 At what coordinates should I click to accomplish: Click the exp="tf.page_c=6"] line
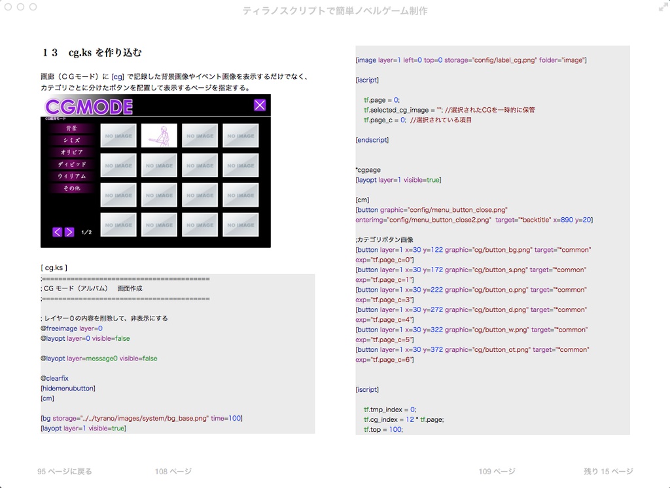point(385,360)
